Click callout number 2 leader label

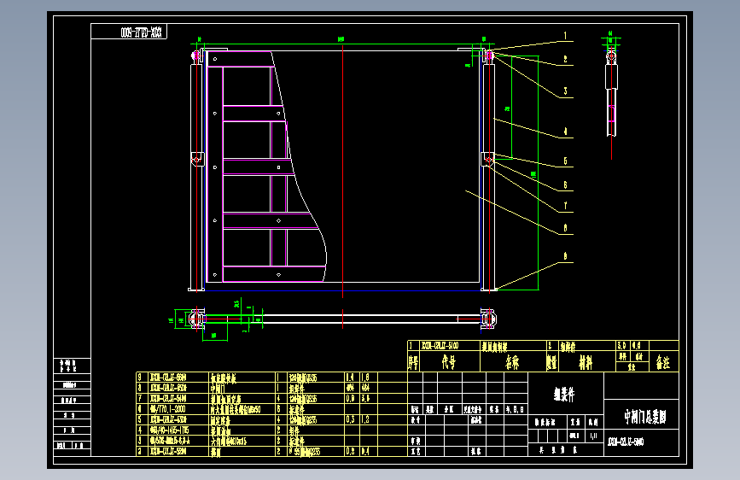tap(565, 59)
